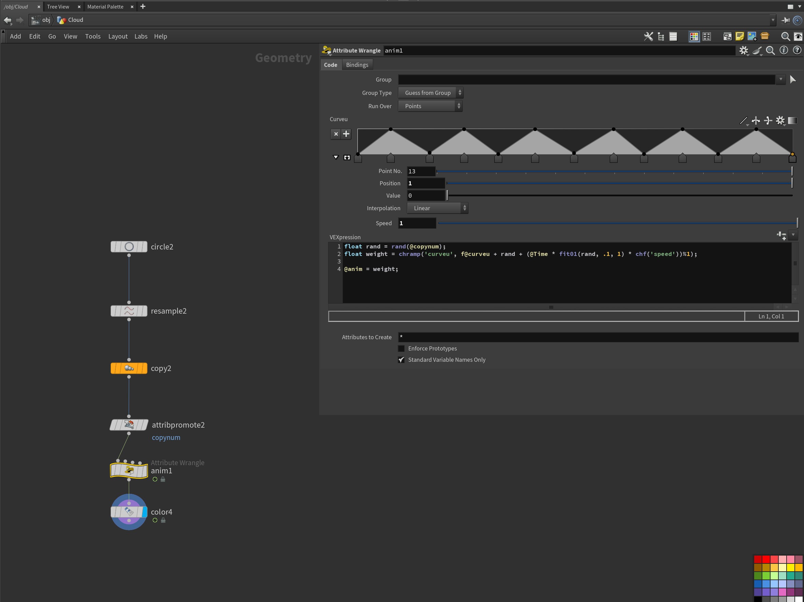Select the copy2 node
The width and height of the screenshot is (804, 602).
tap(129, 368)
